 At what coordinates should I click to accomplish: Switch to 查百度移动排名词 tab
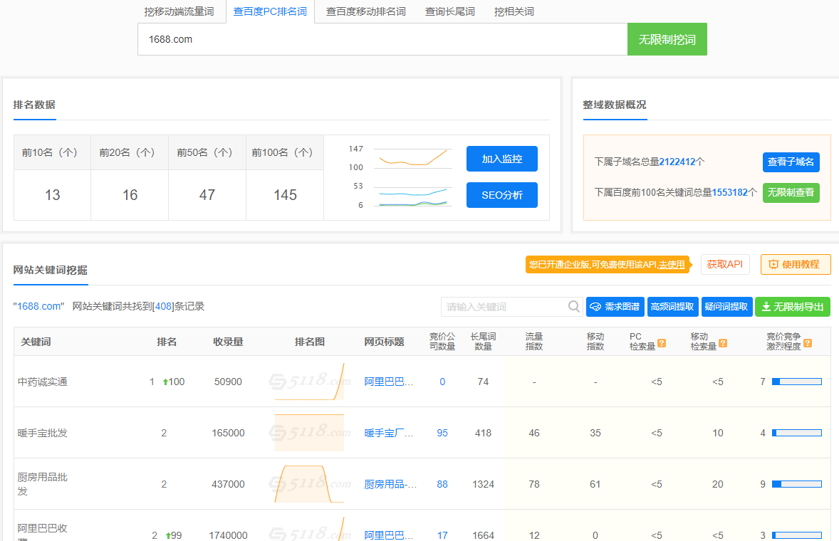pyautogui.click(x=365, y=11)
